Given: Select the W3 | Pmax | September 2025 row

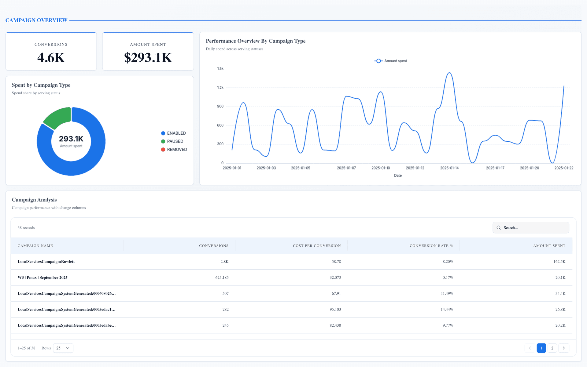Looking at the screenshot, I should (291, 278).
